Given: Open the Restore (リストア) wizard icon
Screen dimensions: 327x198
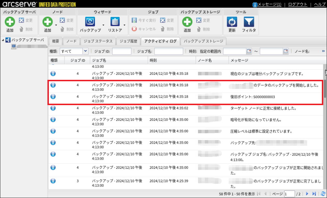Looking at the screenshot, I should pos(115,22).
